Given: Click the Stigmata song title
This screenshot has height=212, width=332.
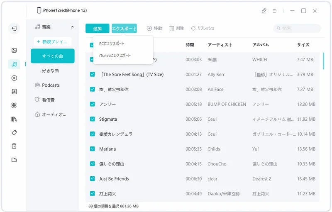Looking at the screenshot, I should (108, 119).
